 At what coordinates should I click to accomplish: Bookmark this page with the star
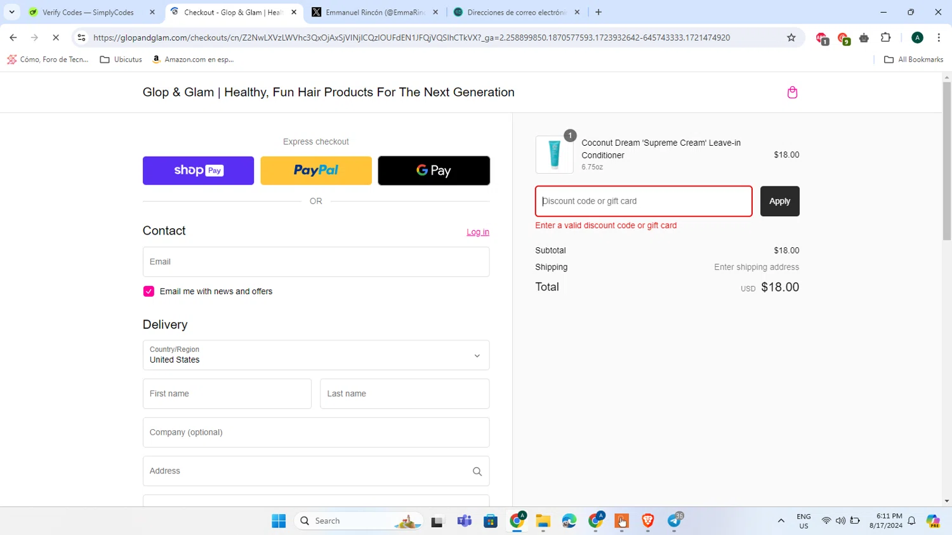(x=791, y=37)
